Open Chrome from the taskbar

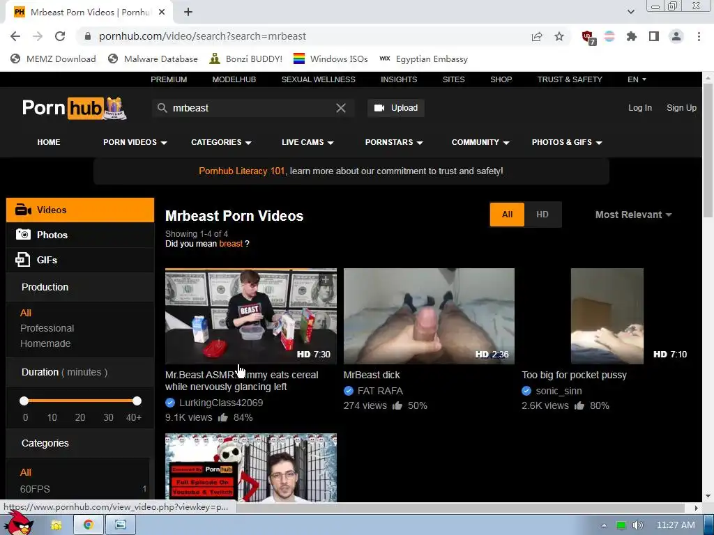click(x=88, y=525)
